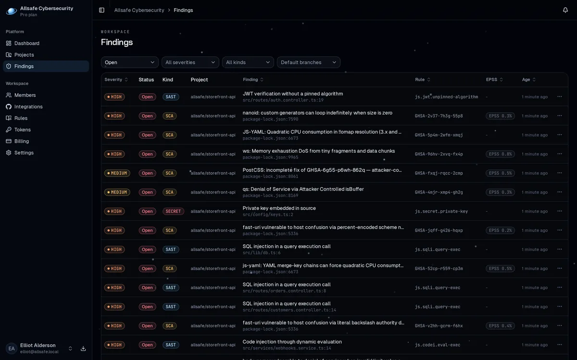Sort table by Age column

(529, 80)
